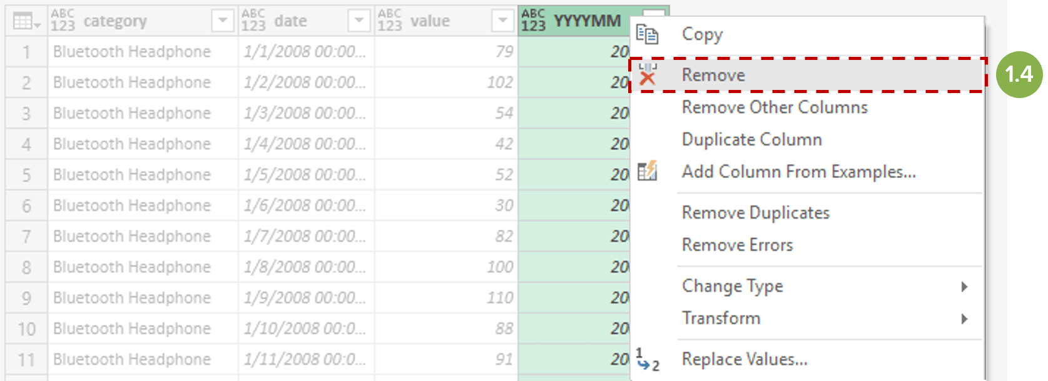This screenshot has width=1048, height=381.
Task: Select the YYYYMM column header
Action: coord(587,21)
